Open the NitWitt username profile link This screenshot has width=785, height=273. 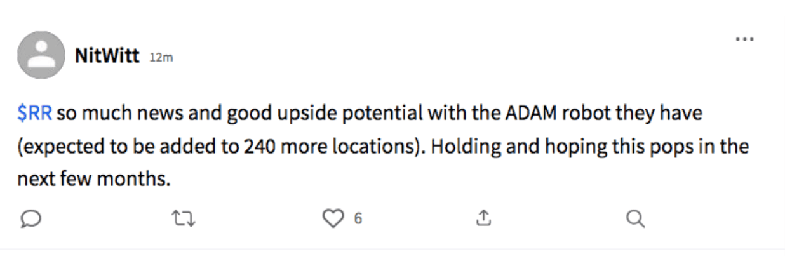click(107, 56)
